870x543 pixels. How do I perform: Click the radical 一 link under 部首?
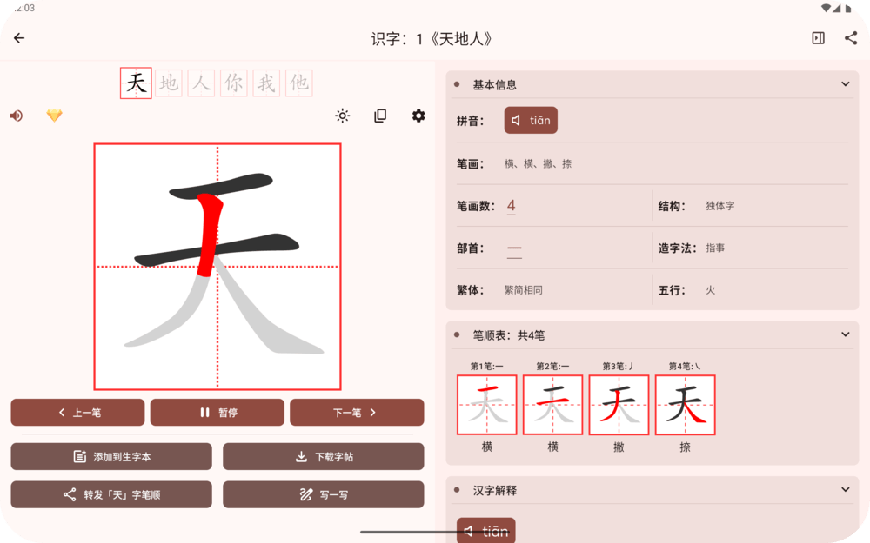pyautogui.click(x=514, y=248)
